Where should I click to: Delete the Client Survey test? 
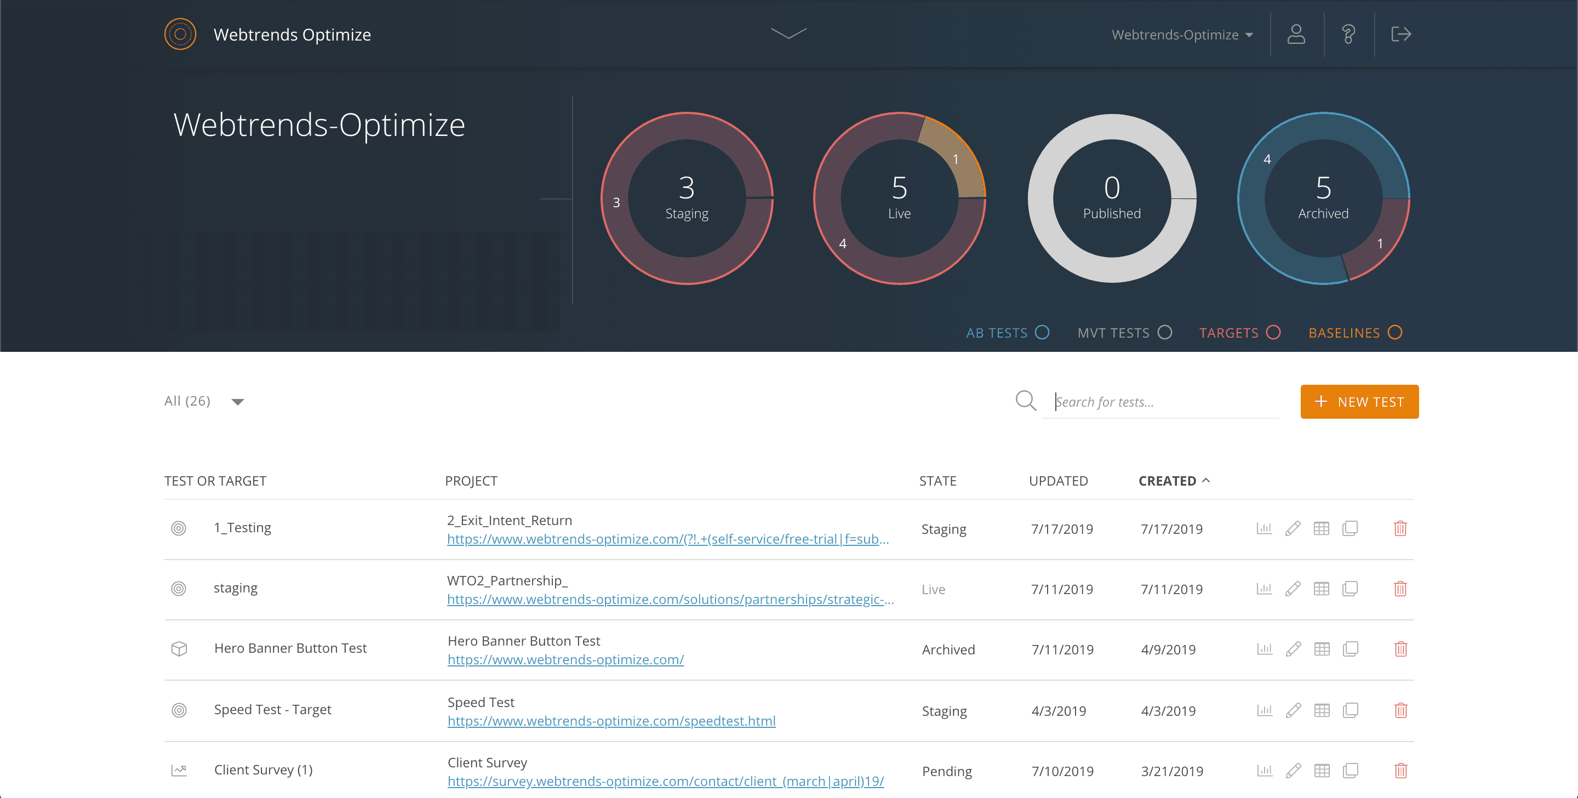[x=1401, y=771]
